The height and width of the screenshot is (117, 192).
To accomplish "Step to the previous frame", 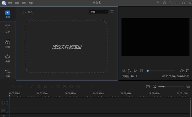I will (124, 71).
